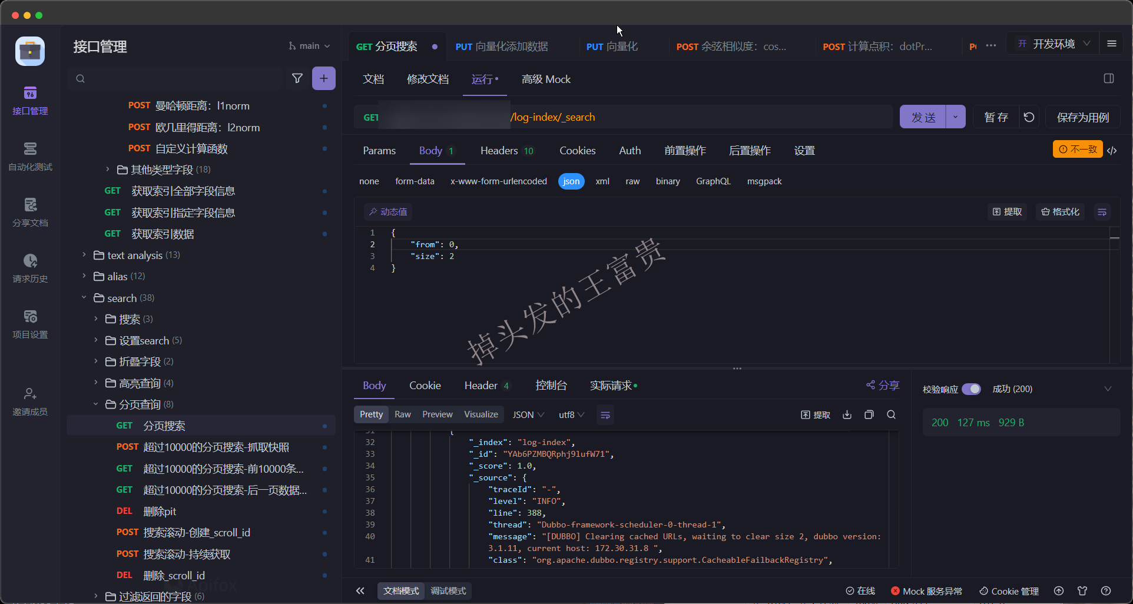Viewport: 1133px width, 604px height.
Task: Toggle request body word wrap icon
Action: coord(1102,212)
